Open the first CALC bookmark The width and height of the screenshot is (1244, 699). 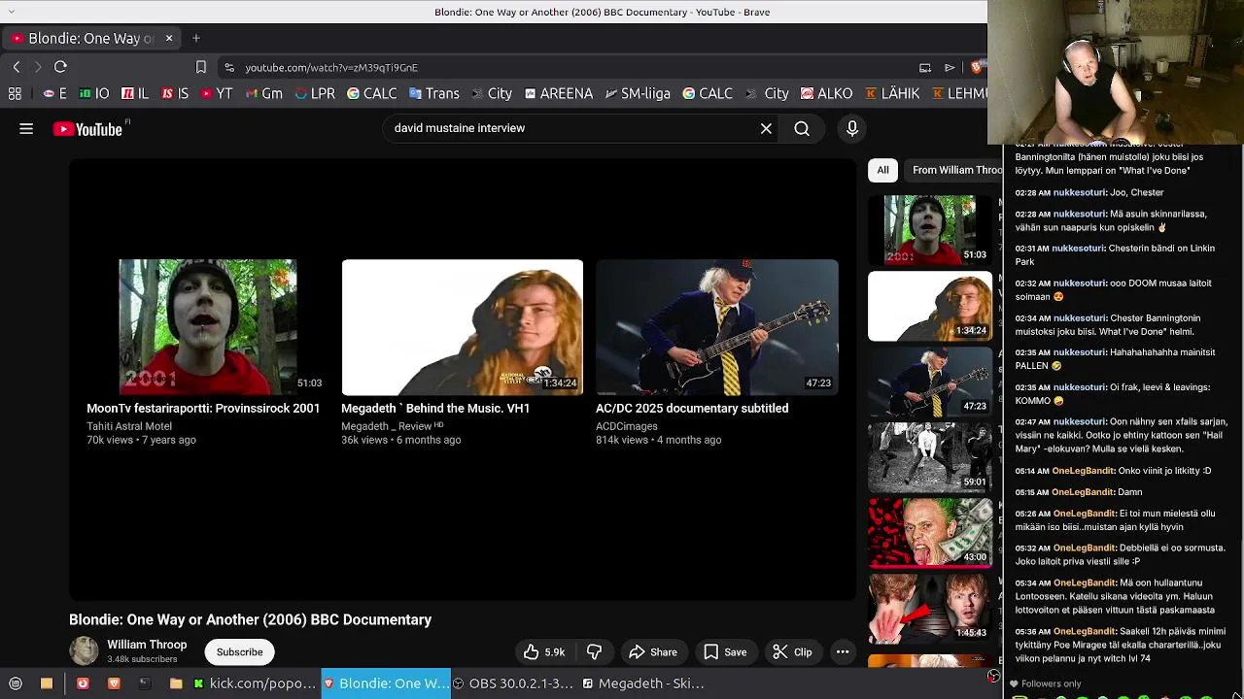372,93
